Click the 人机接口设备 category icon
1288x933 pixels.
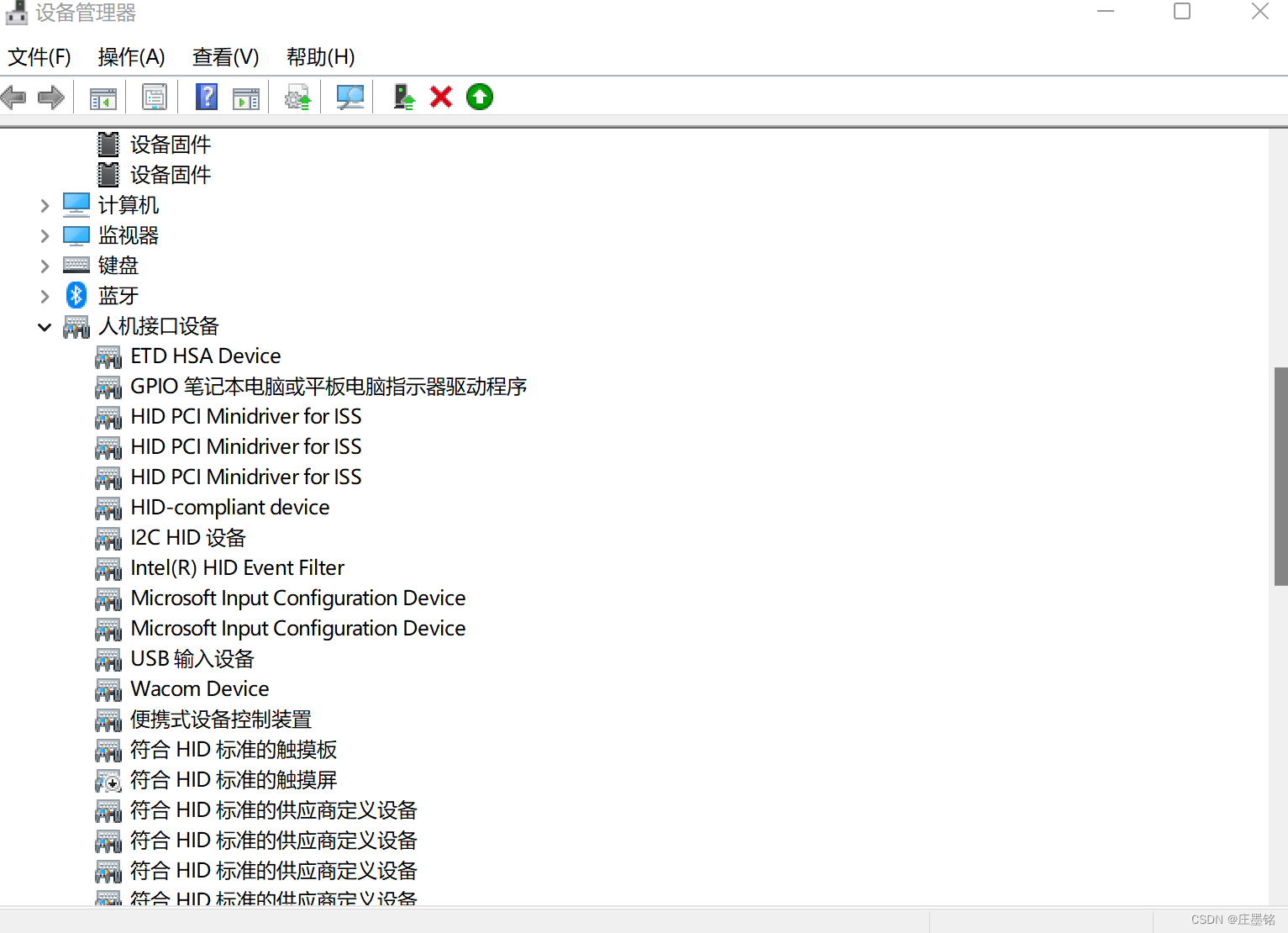pos(76,327)
